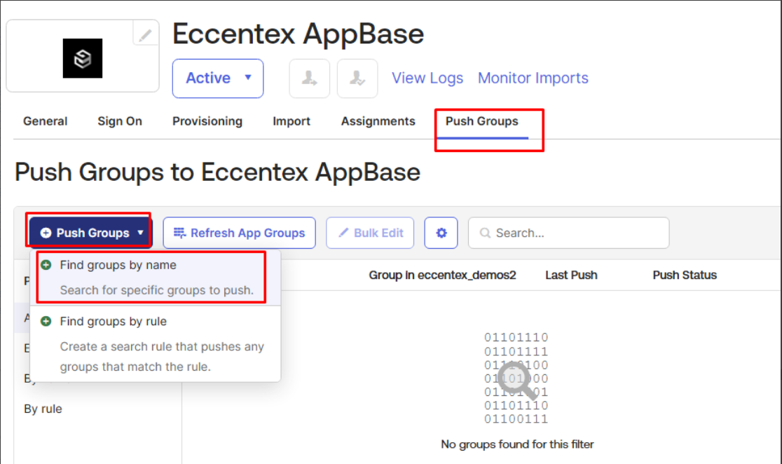This screenshot has width=782, height=464.
Task: Click the Bulk Edit button
Action: (370, 233)
